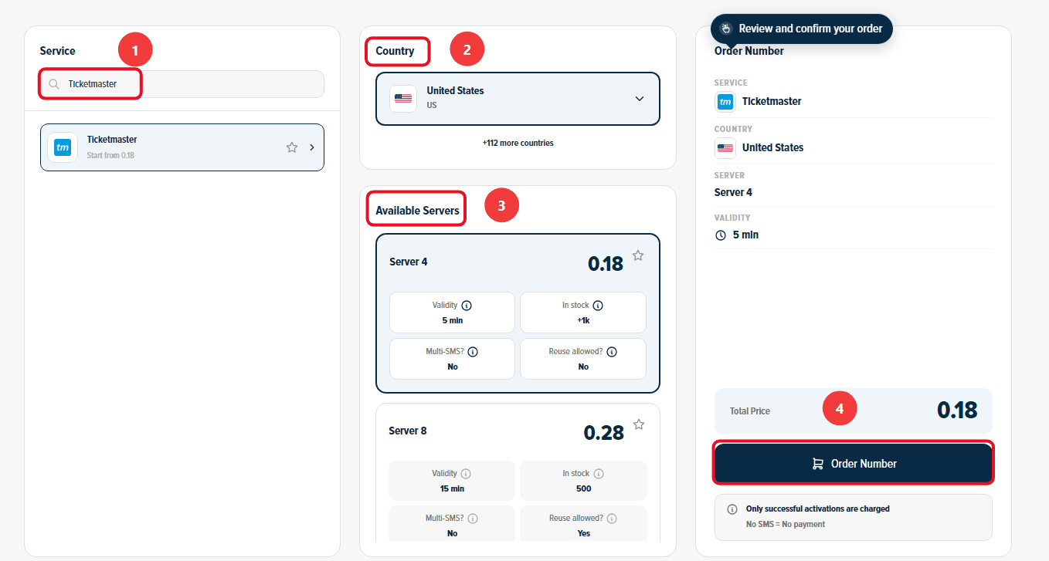Select the Server 8 card title

[x=408, y=431]
